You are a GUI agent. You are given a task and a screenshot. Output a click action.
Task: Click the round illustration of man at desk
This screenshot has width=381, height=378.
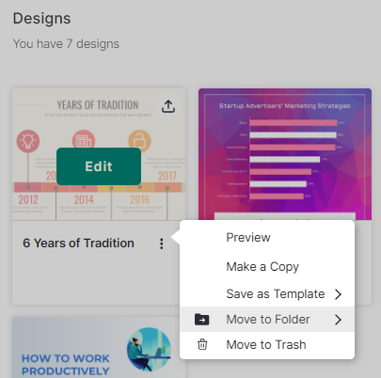pyautogui.click(x=149, y=350)
